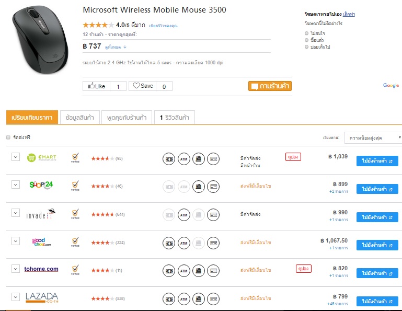Go to Lazada store via blue button
The height and width of the screenshot is (311, 402).
pos(377,301)
